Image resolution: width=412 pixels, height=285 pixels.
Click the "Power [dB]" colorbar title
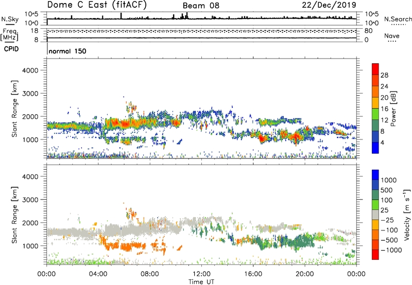click(x=393, y=109)
